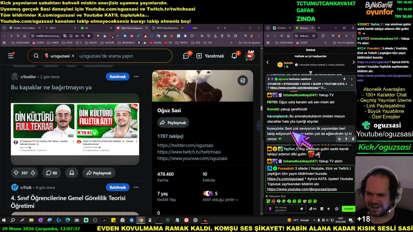413x232 pixels.
Task: Open the twitch.tv/twitchsasi profile link
Action: click(x=189, y=152)
